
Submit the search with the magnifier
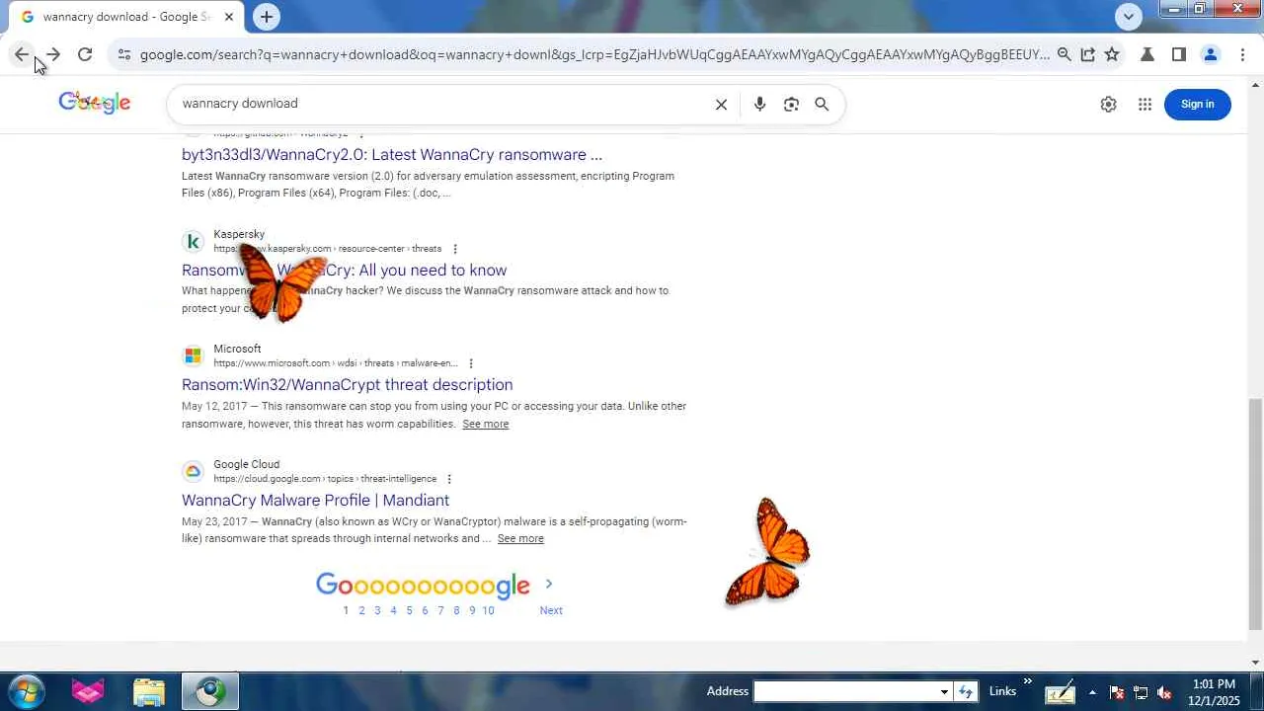tap(822, 104)
